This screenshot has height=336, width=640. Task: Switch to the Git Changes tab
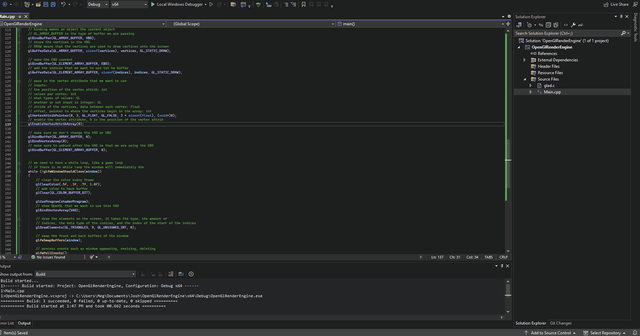click(x=560, y=323)
